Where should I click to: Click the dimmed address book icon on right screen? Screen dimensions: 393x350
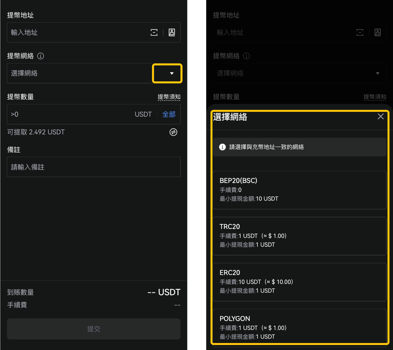point(377,32)
